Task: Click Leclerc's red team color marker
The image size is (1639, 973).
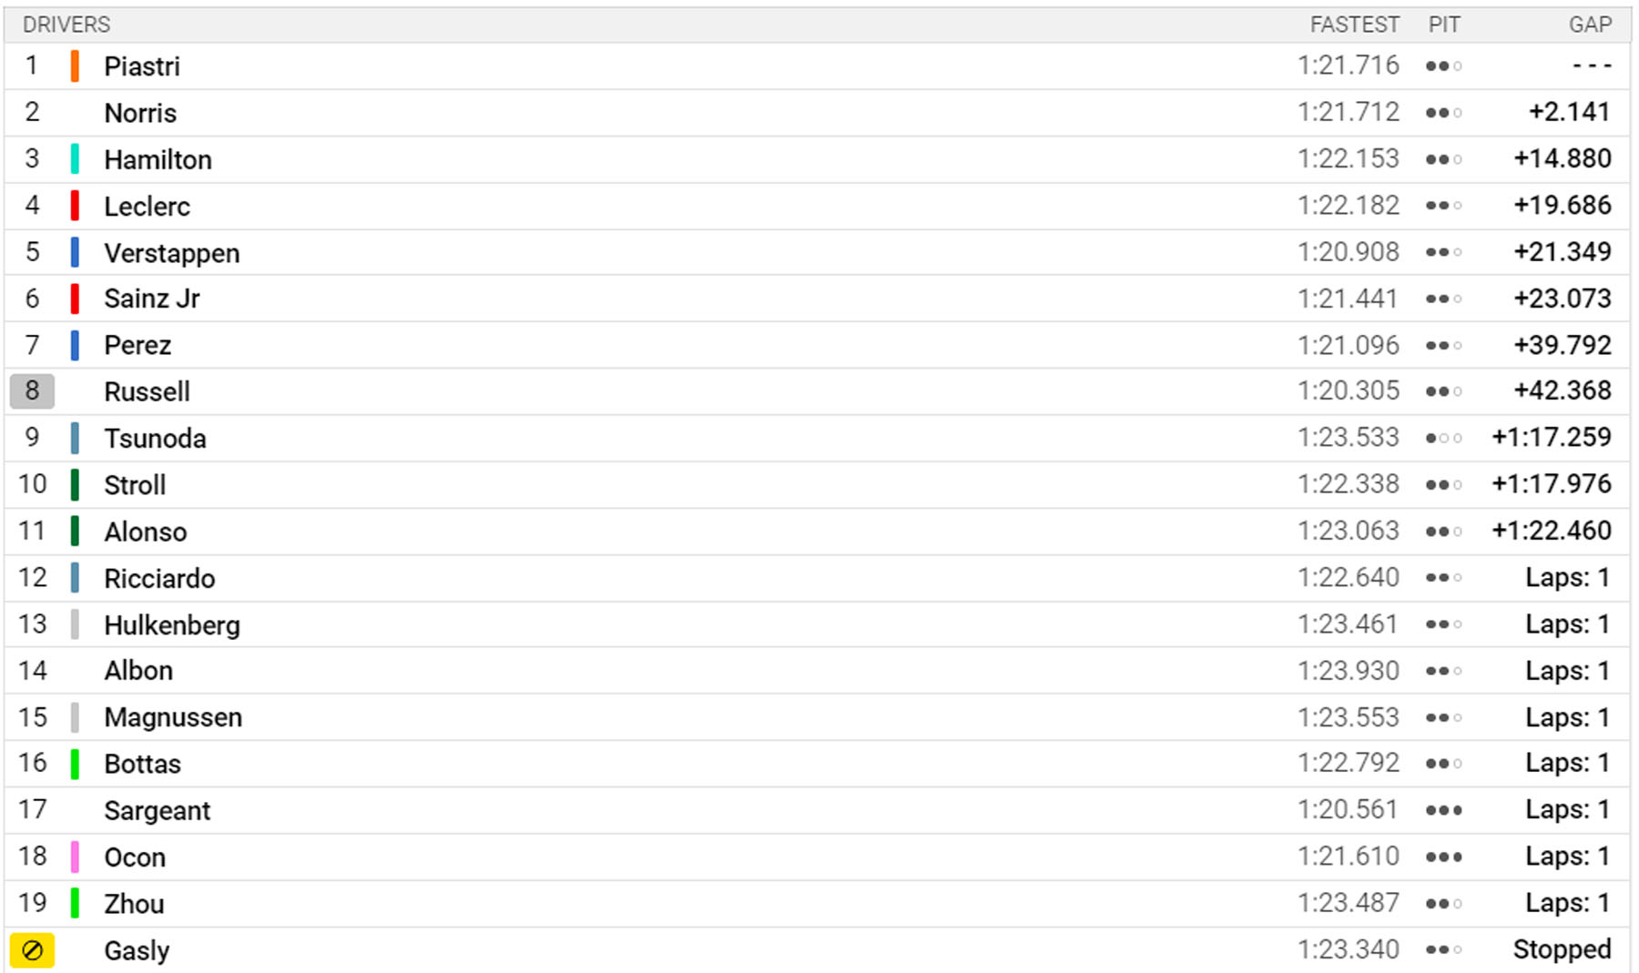Action: point(75,206)
